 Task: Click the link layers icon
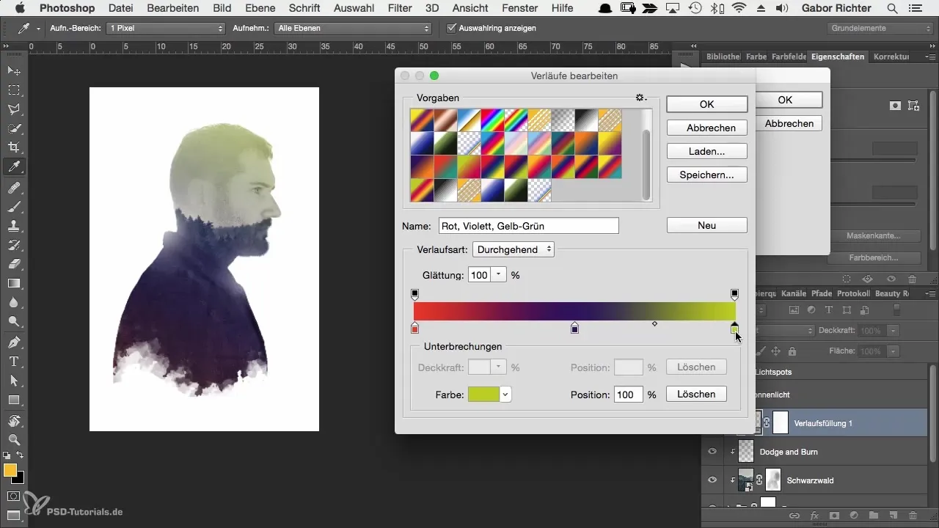click(794, 516)
